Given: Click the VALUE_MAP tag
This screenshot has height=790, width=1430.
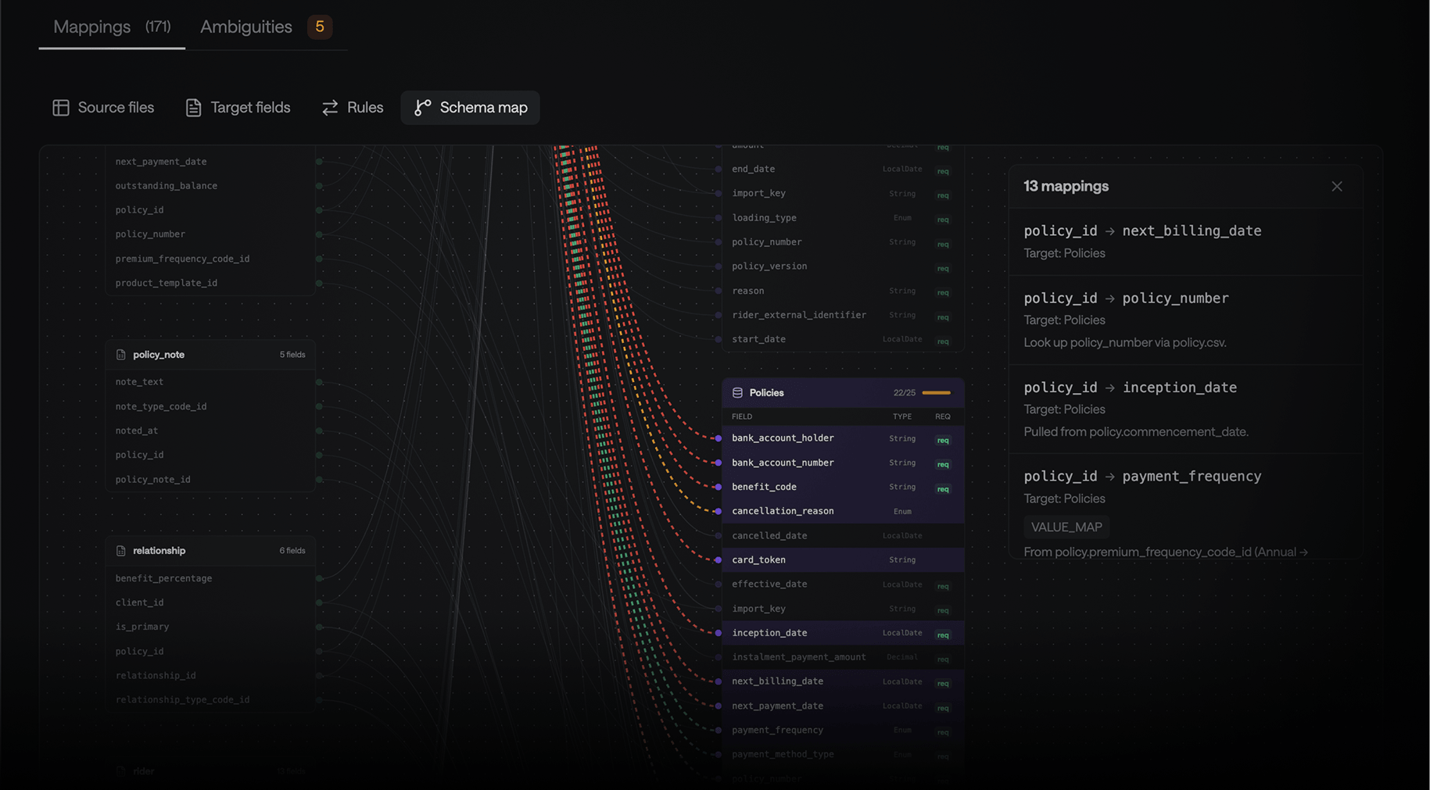Looking at the screenshot, I should 1066,527.
